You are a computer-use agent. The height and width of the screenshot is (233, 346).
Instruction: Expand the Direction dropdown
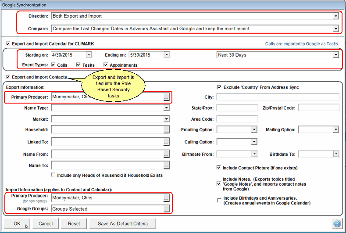point(335,16)
